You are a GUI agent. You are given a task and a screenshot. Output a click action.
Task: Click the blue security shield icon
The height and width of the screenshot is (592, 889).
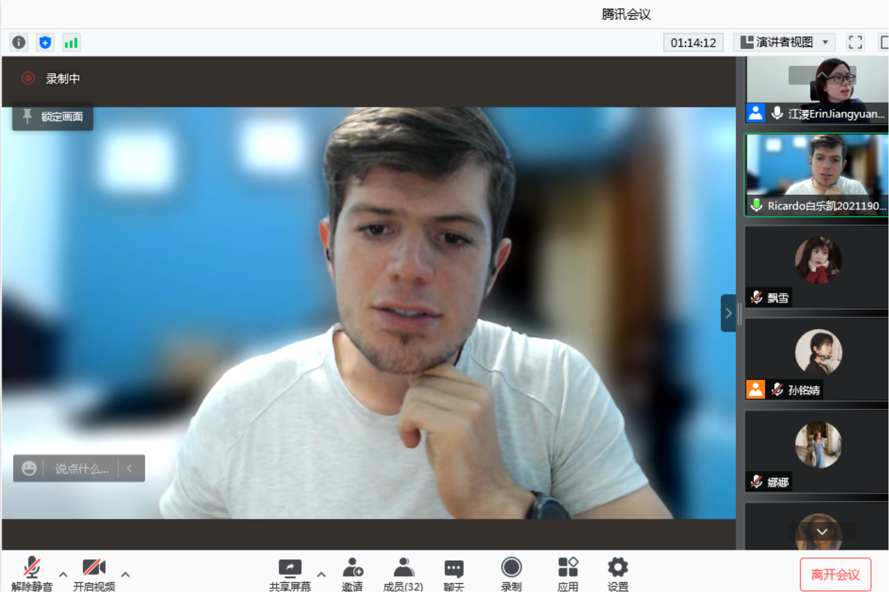(45, 42)
